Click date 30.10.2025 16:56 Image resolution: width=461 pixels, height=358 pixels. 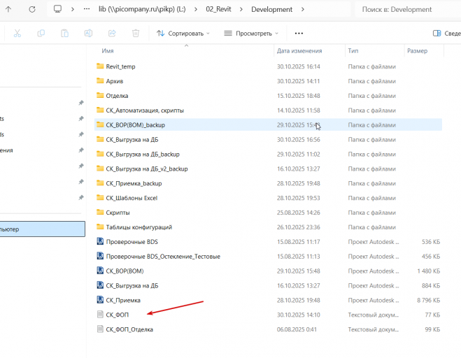[299, 140]
